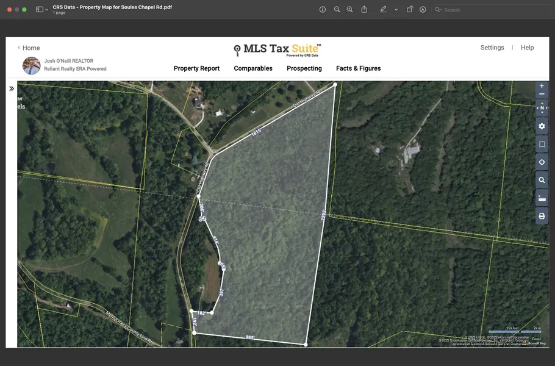Select the square selection map tool
555x366 pixels.
[542, 145]
